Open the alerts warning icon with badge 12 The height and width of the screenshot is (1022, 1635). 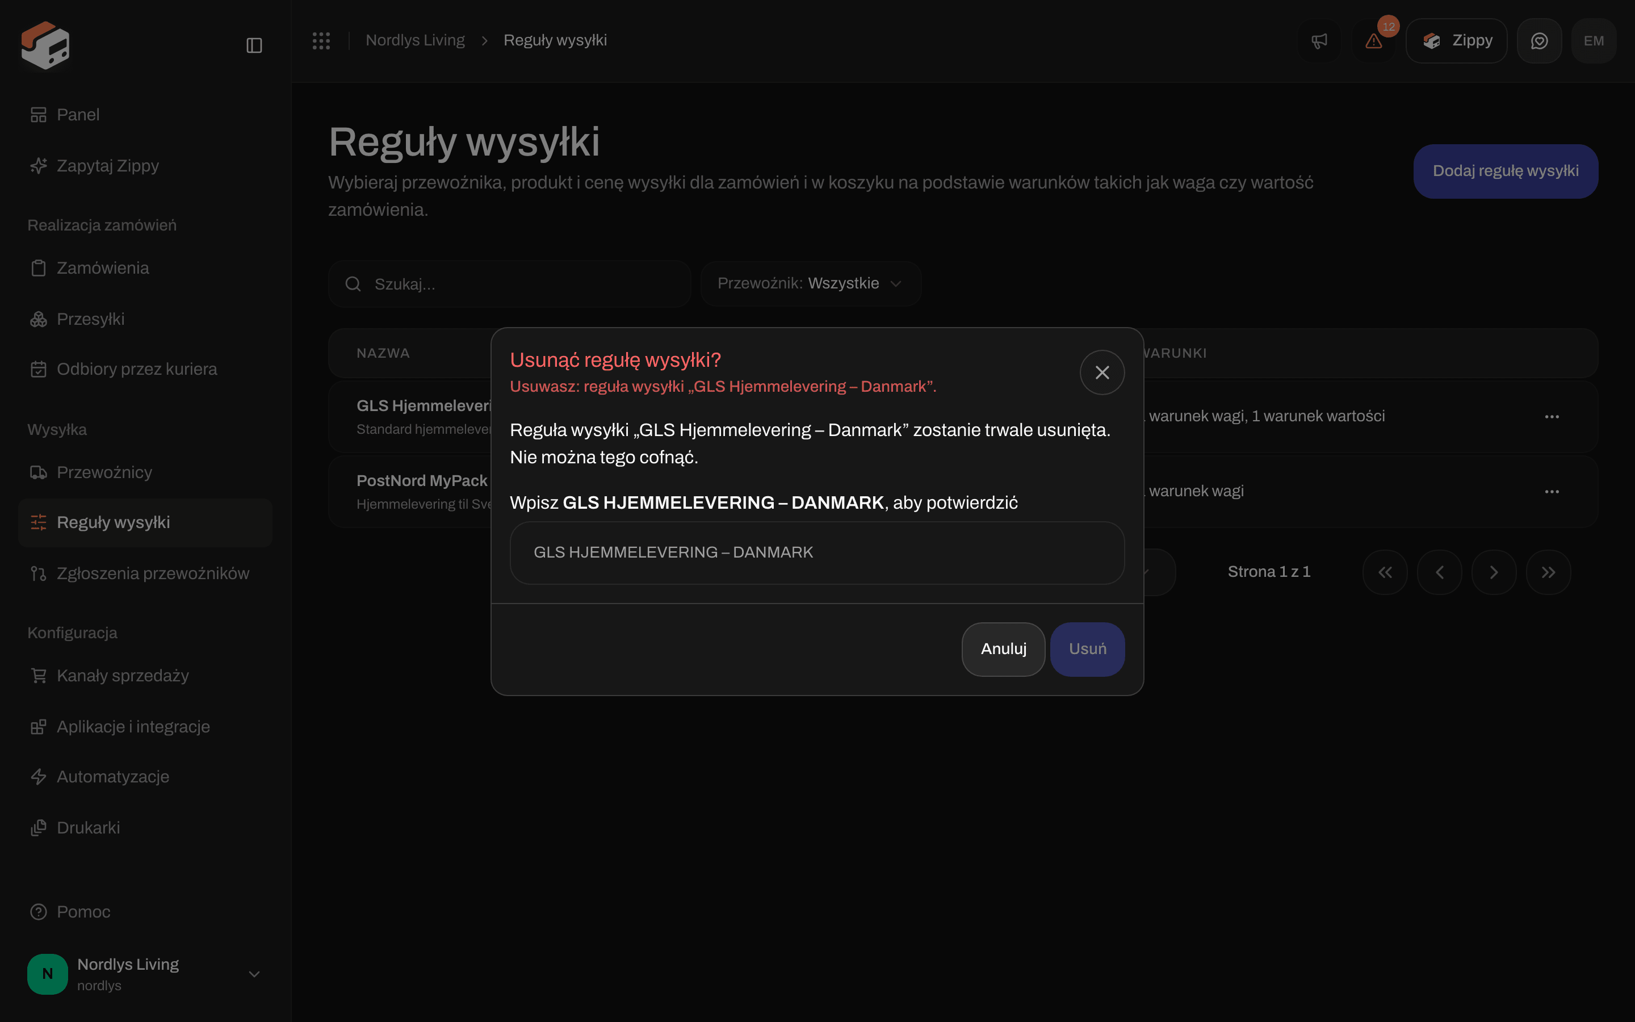pos(1373,40)
